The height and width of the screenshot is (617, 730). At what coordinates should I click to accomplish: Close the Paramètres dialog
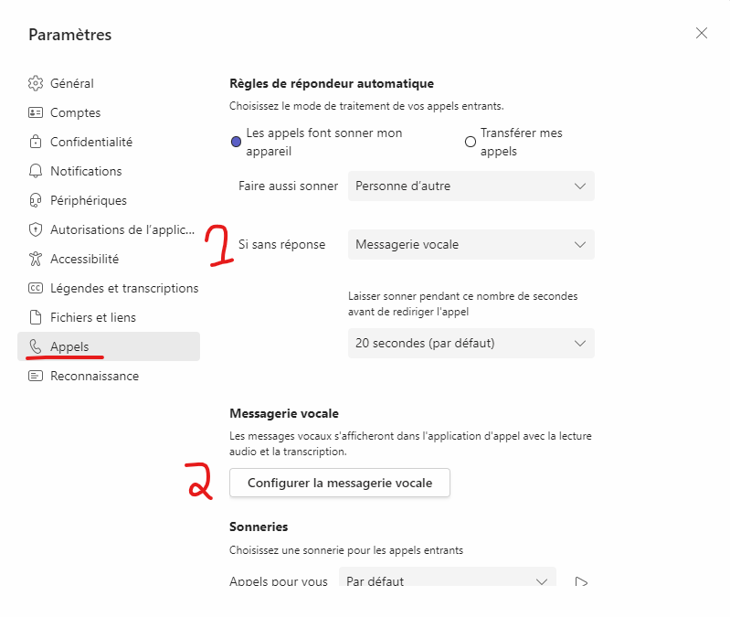(x=702, y=33)
